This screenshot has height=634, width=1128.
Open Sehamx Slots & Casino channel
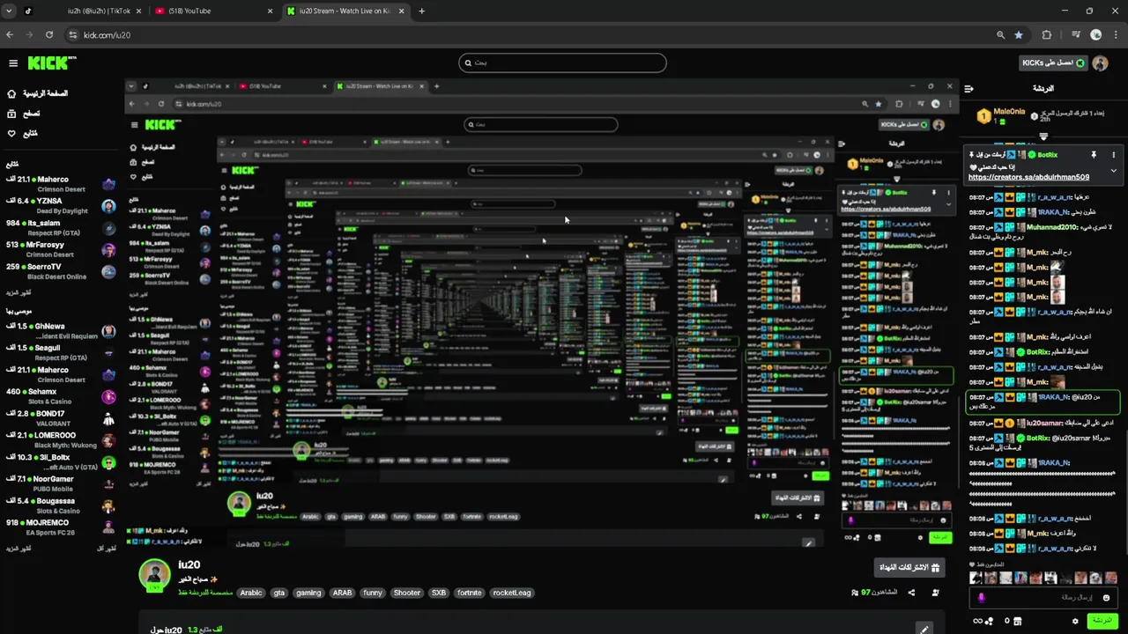click(60, 396)
